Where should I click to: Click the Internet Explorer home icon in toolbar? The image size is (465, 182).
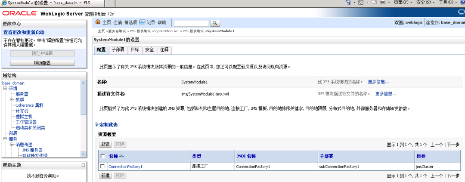click(348, 2)
